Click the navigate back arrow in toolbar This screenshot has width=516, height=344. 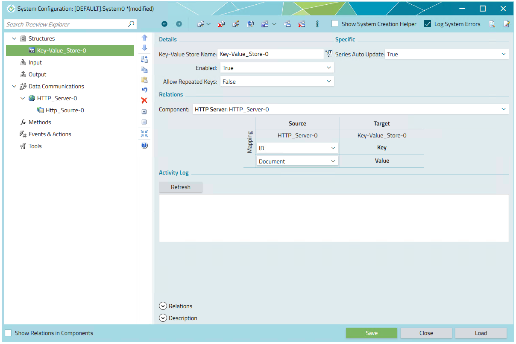(x=164, y=24)
